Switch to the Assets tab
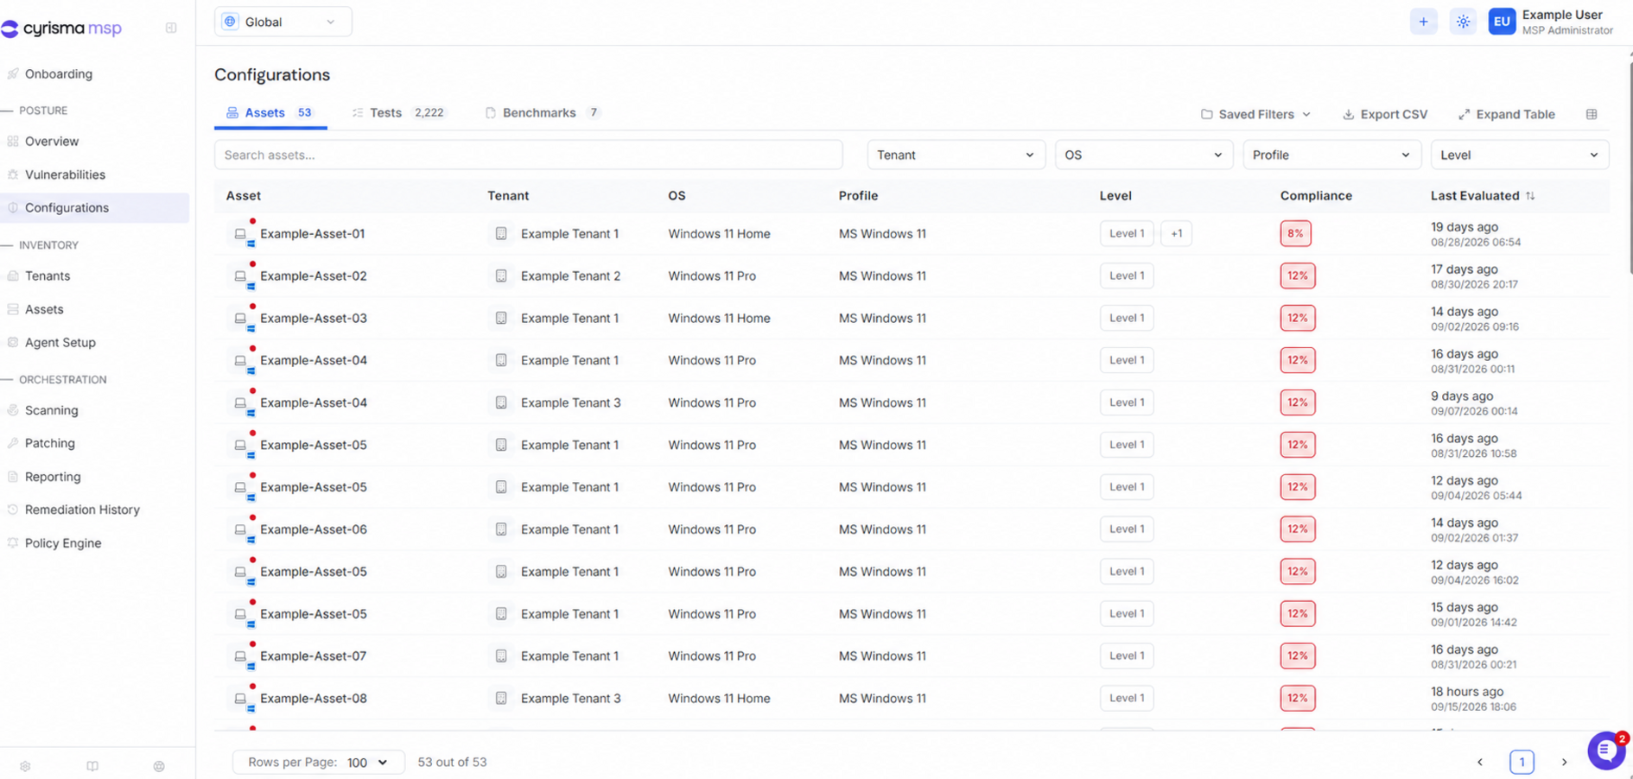 [x=270, y=113]
